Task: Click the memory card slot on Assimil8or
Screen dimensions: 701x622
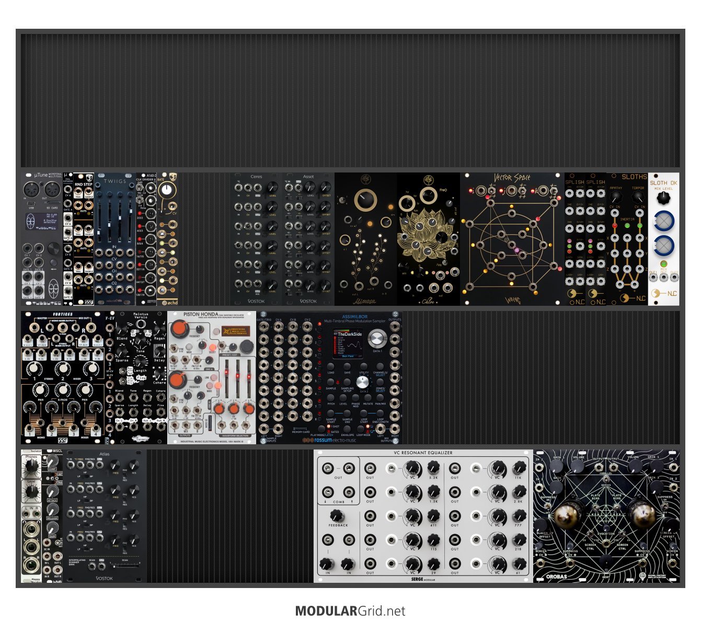Action: point(301,428)
